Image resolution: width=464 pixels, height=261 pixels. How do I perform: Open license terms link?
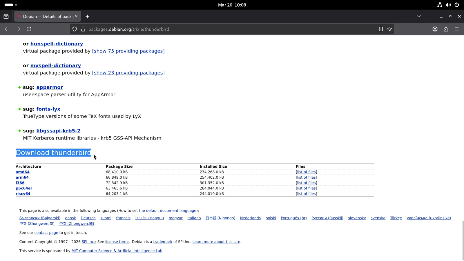click(117, 242)
